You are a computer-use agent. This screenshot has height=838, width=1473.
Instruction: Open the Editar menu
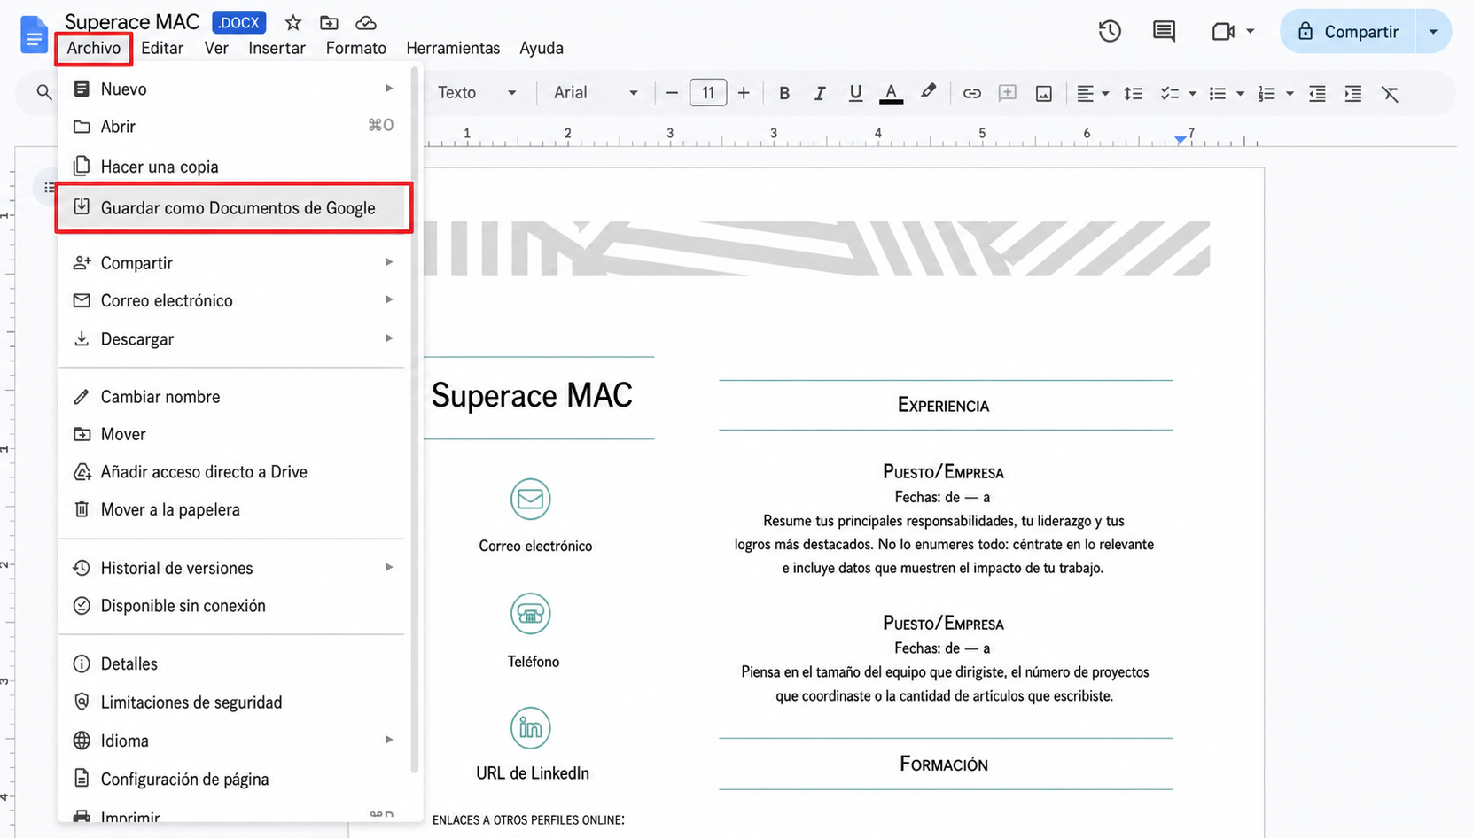tap(162, 48)
